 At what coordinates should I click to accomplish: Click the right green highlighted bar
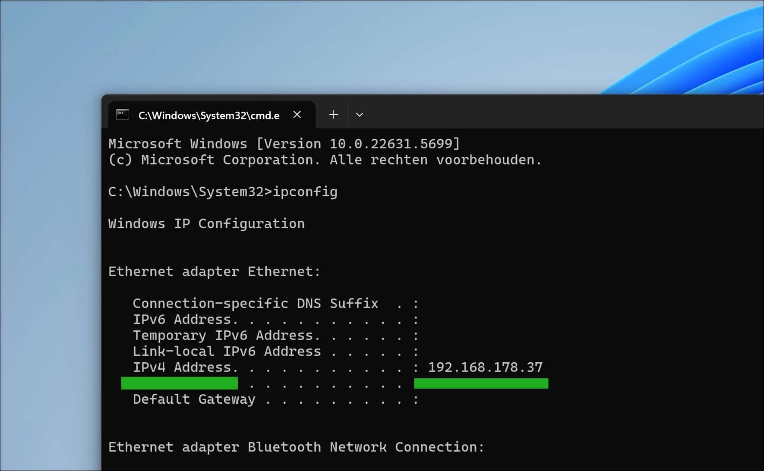(480, 383)
